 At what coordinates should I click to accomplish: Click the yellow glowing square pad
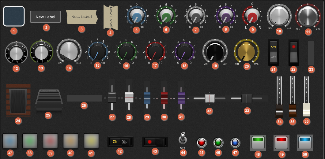click(x=91, y=141)
